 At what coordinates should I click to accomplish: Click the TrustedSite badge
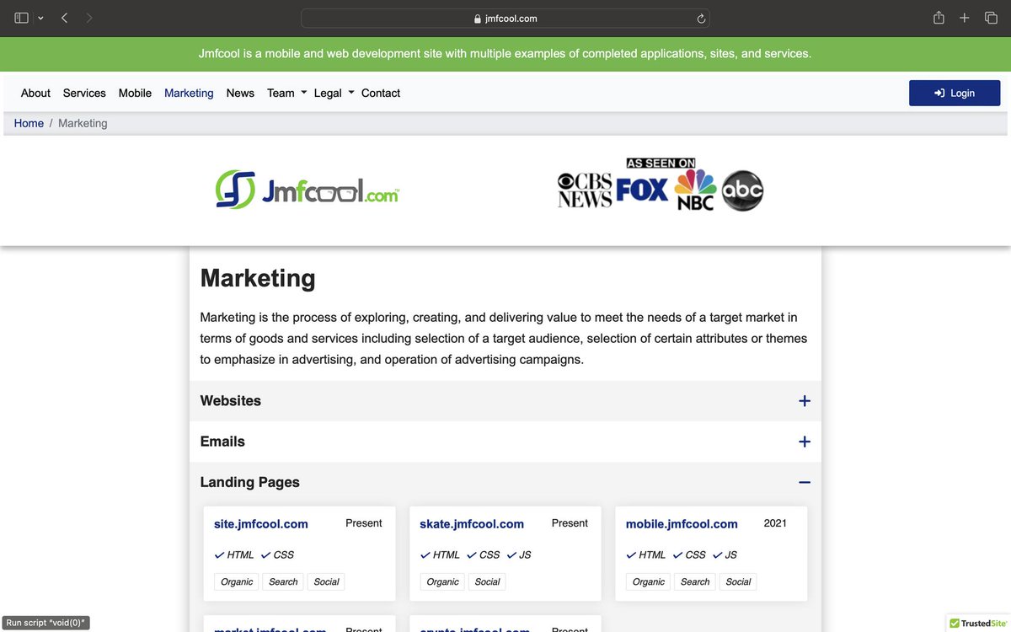click(977, 624)
